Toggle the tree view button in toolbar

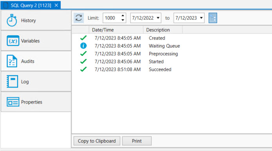(x=213, y=18)
